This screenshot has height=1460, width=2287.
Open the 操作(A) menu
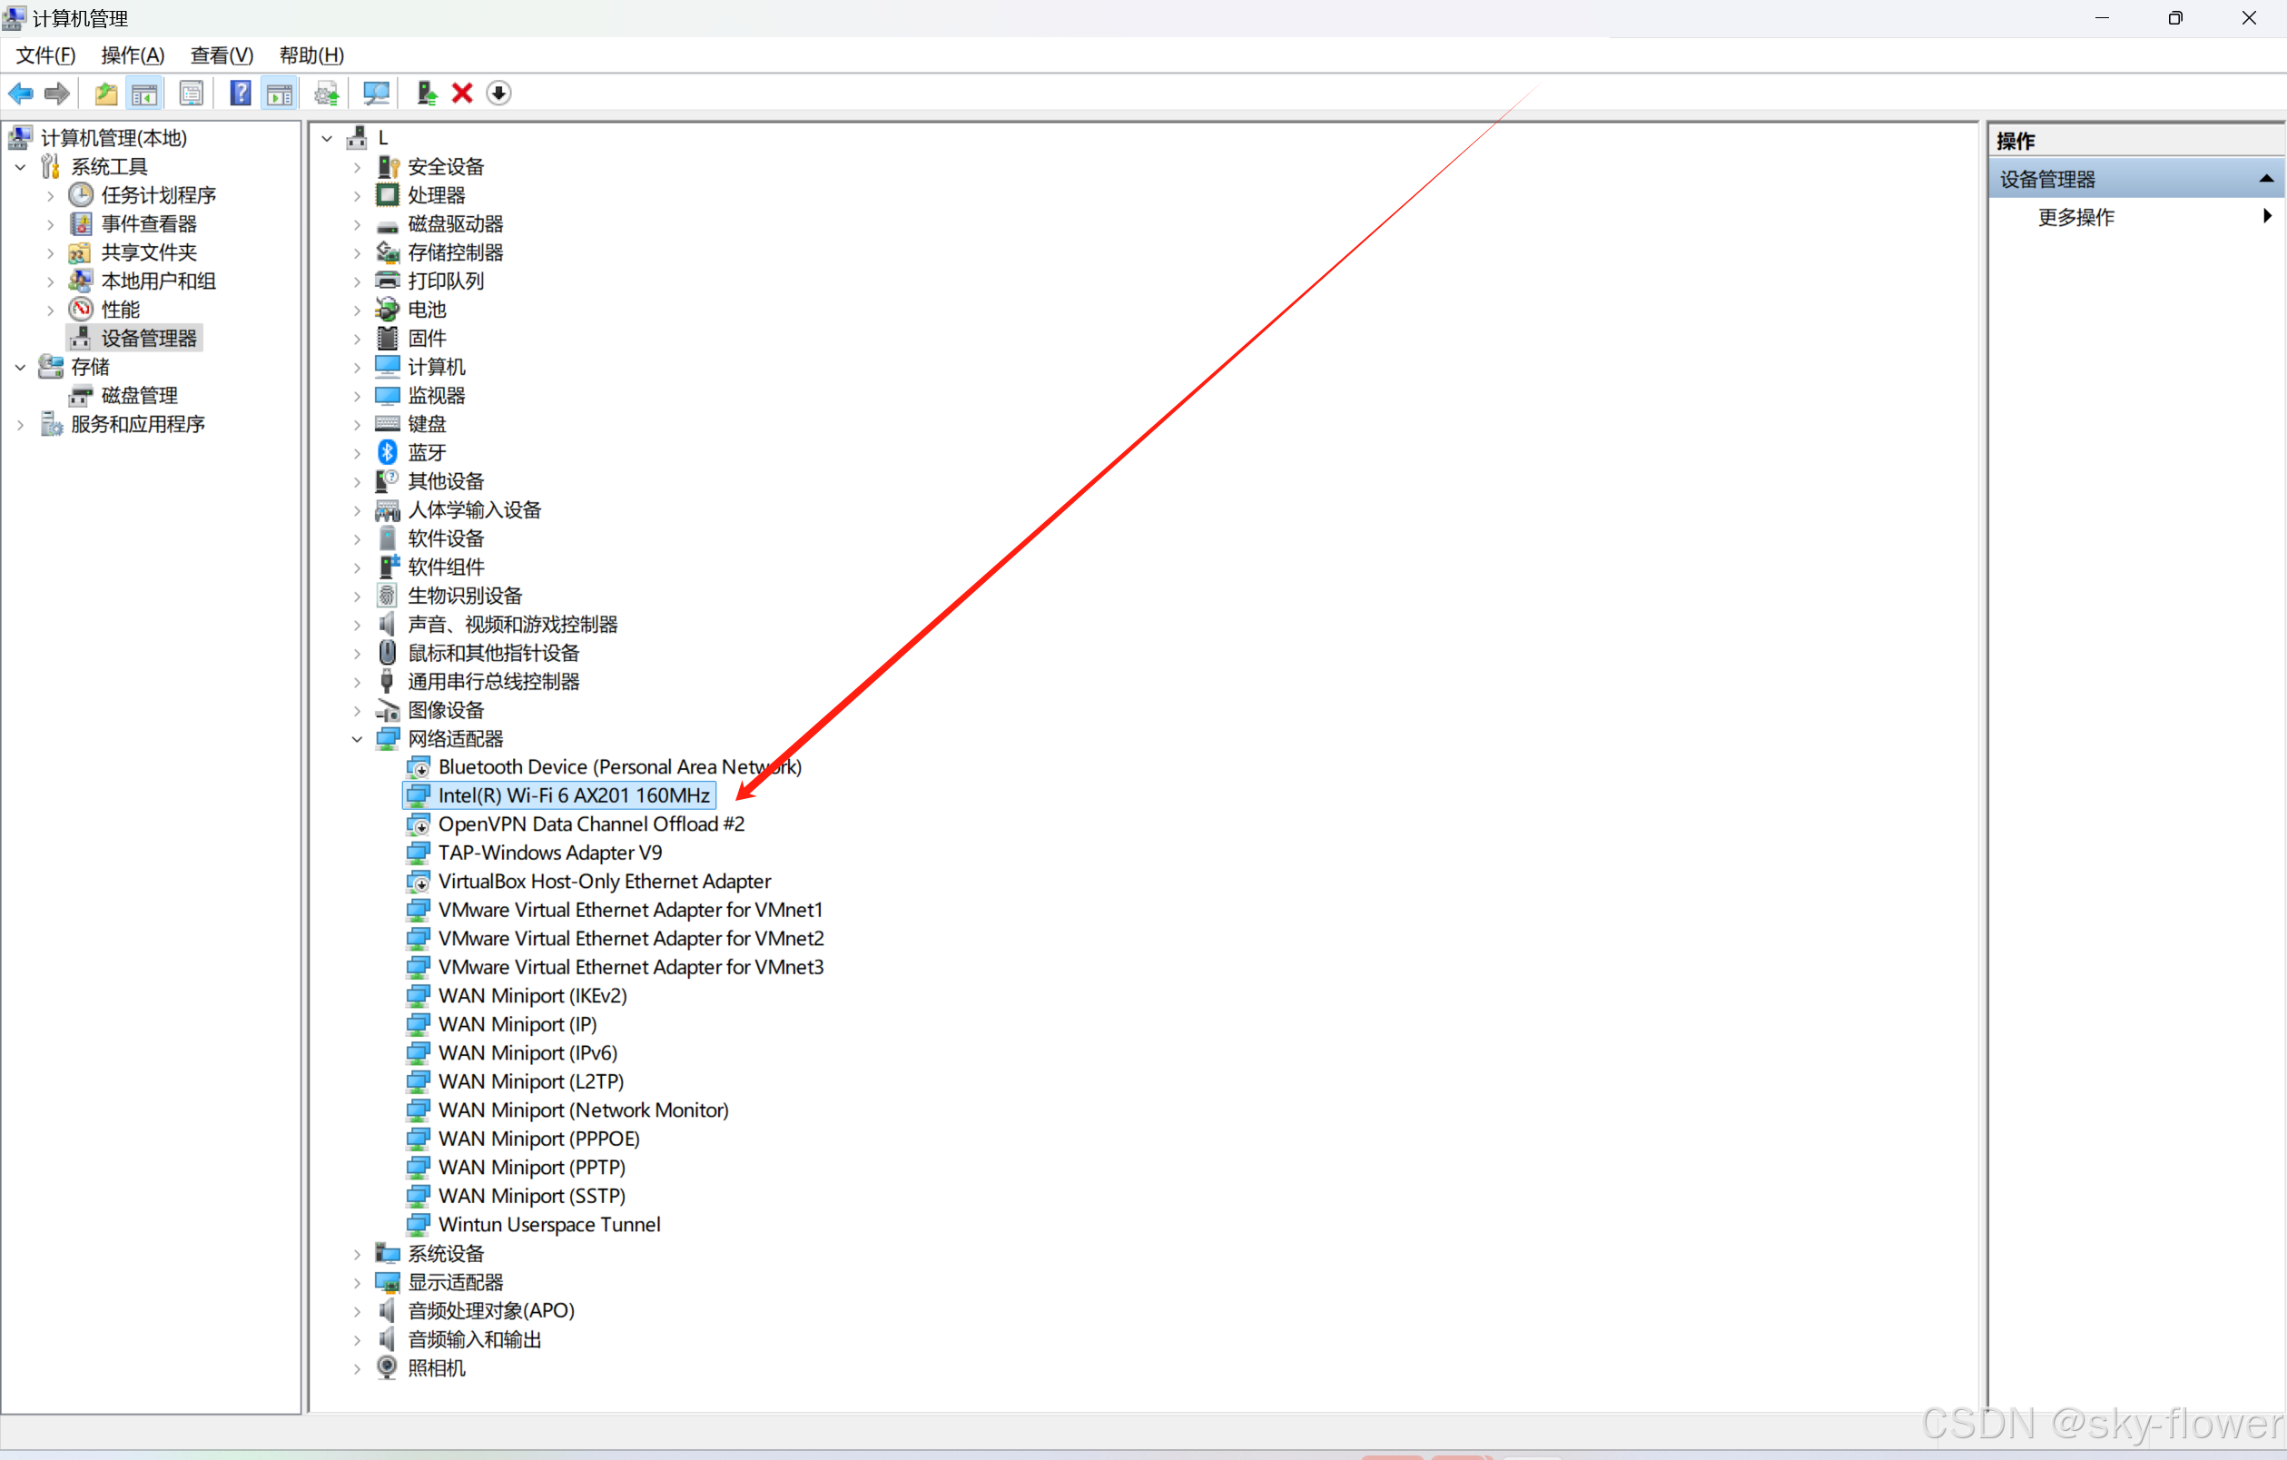coord(132,55)
